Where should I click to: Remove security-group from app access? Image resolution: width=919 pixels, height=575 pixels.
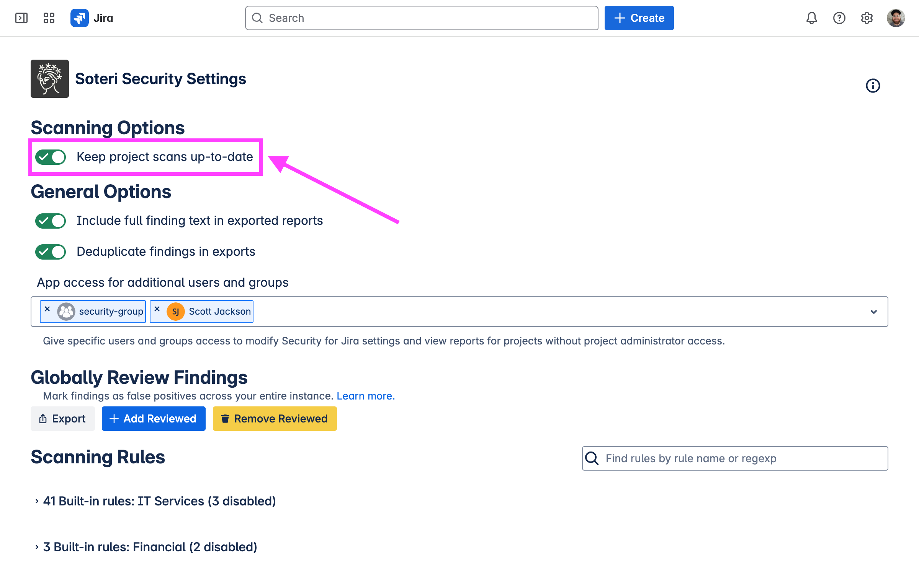tap(47, 309)
